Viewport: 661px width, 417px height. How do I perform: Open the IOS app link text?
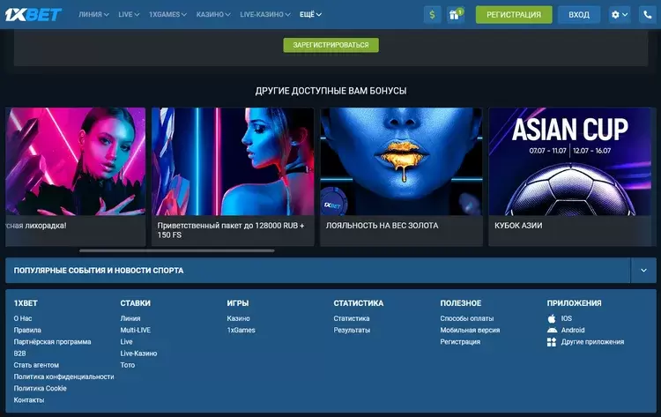(x=566, y=318)
